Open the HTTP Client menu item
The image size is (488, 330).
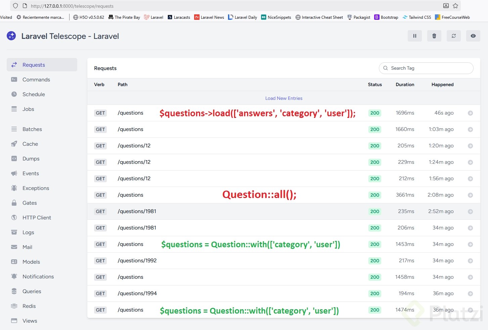pyautogui.click(x=37, y=218)
